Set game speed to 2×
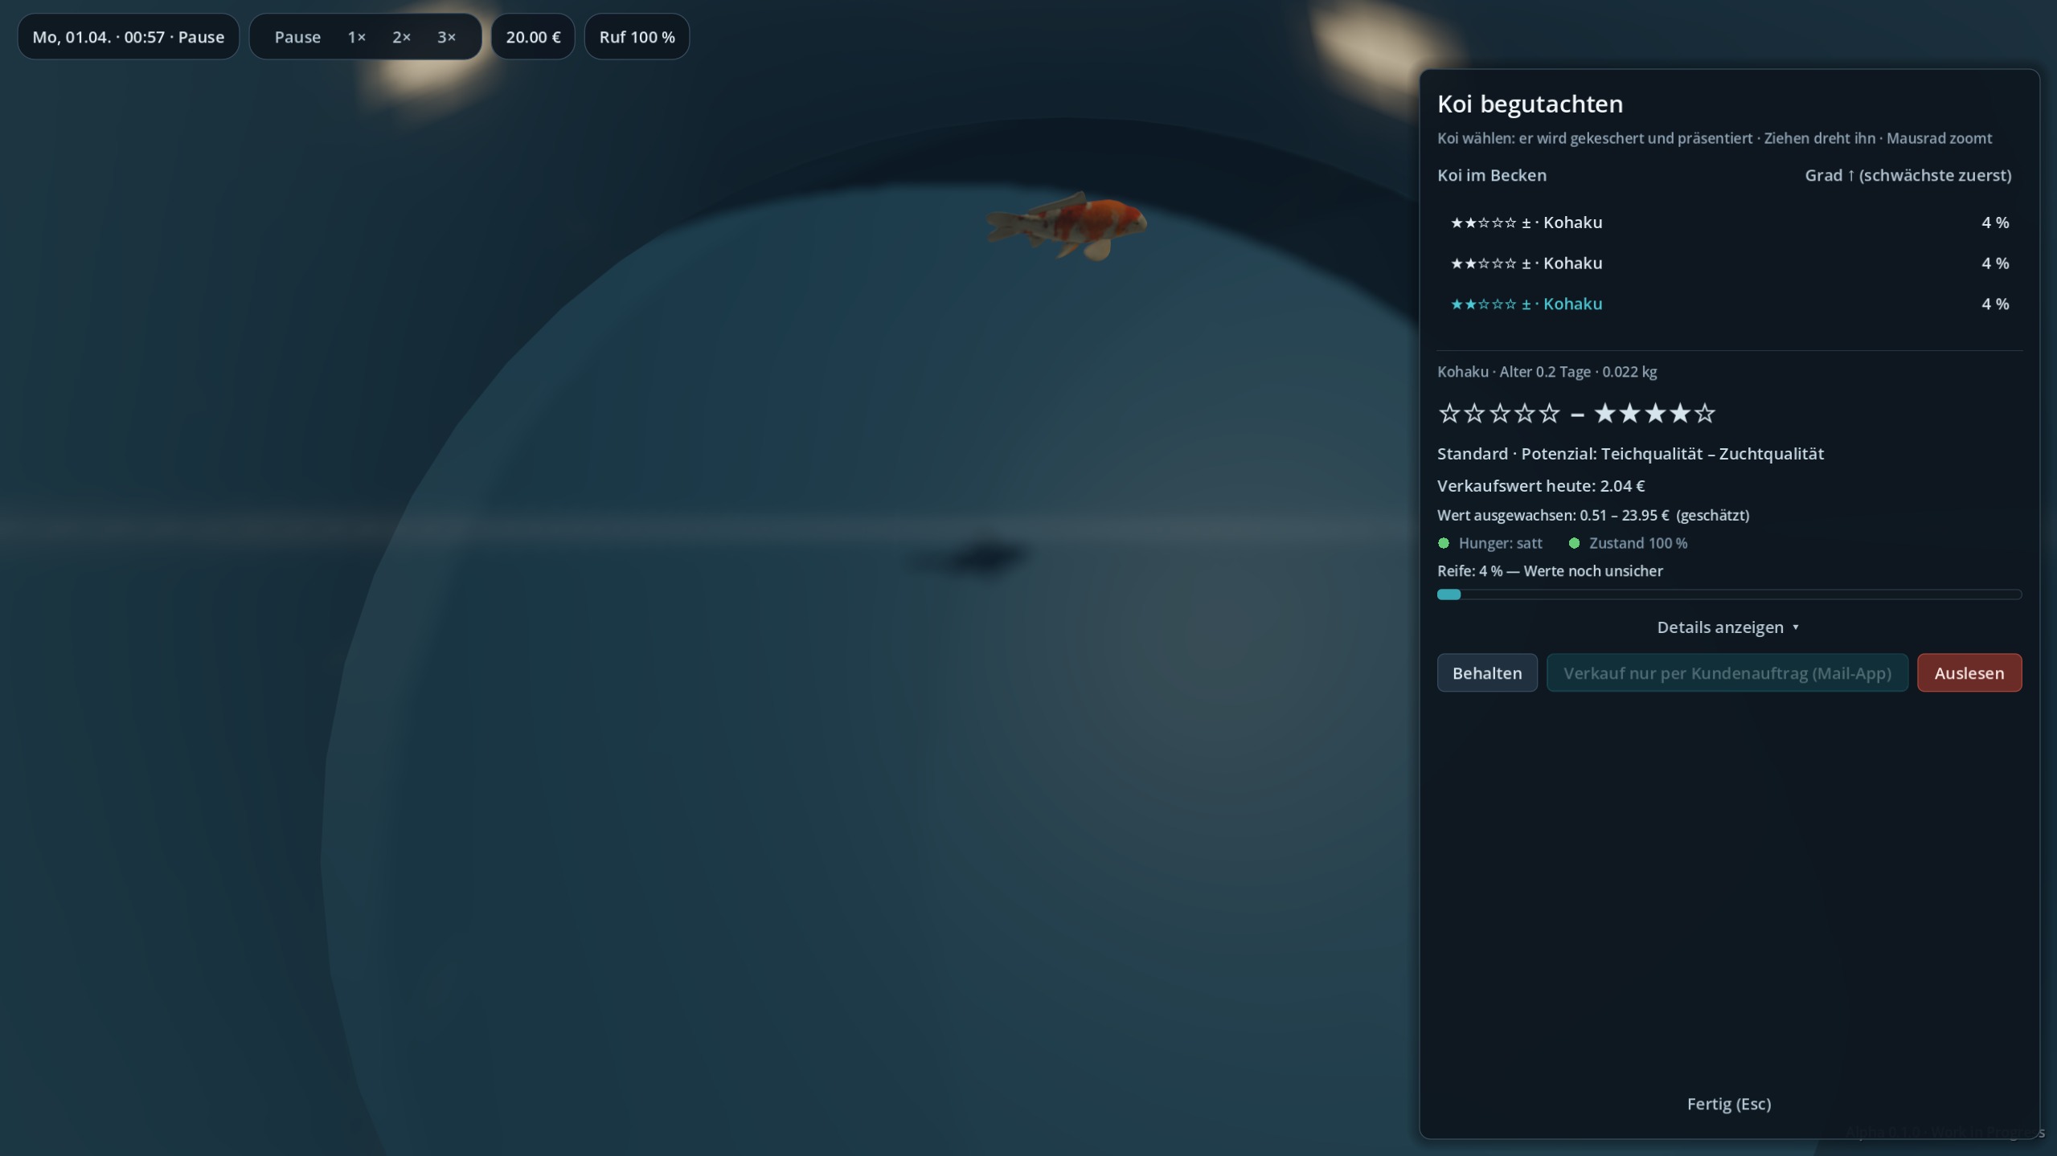 [401, 37]
